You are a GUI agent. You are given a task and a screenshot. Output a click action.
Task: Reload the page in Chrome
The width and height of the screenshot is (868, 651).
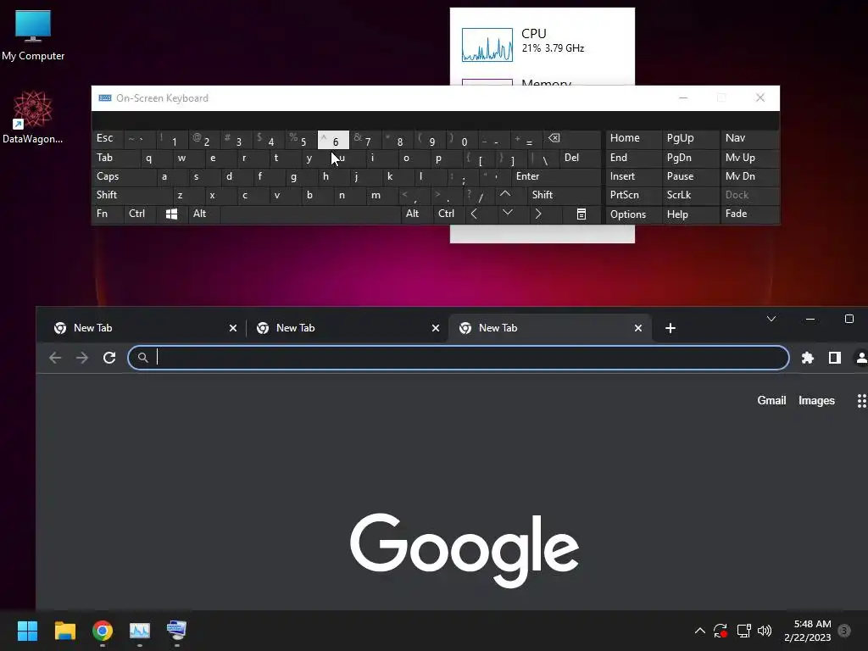click(109, 358)
